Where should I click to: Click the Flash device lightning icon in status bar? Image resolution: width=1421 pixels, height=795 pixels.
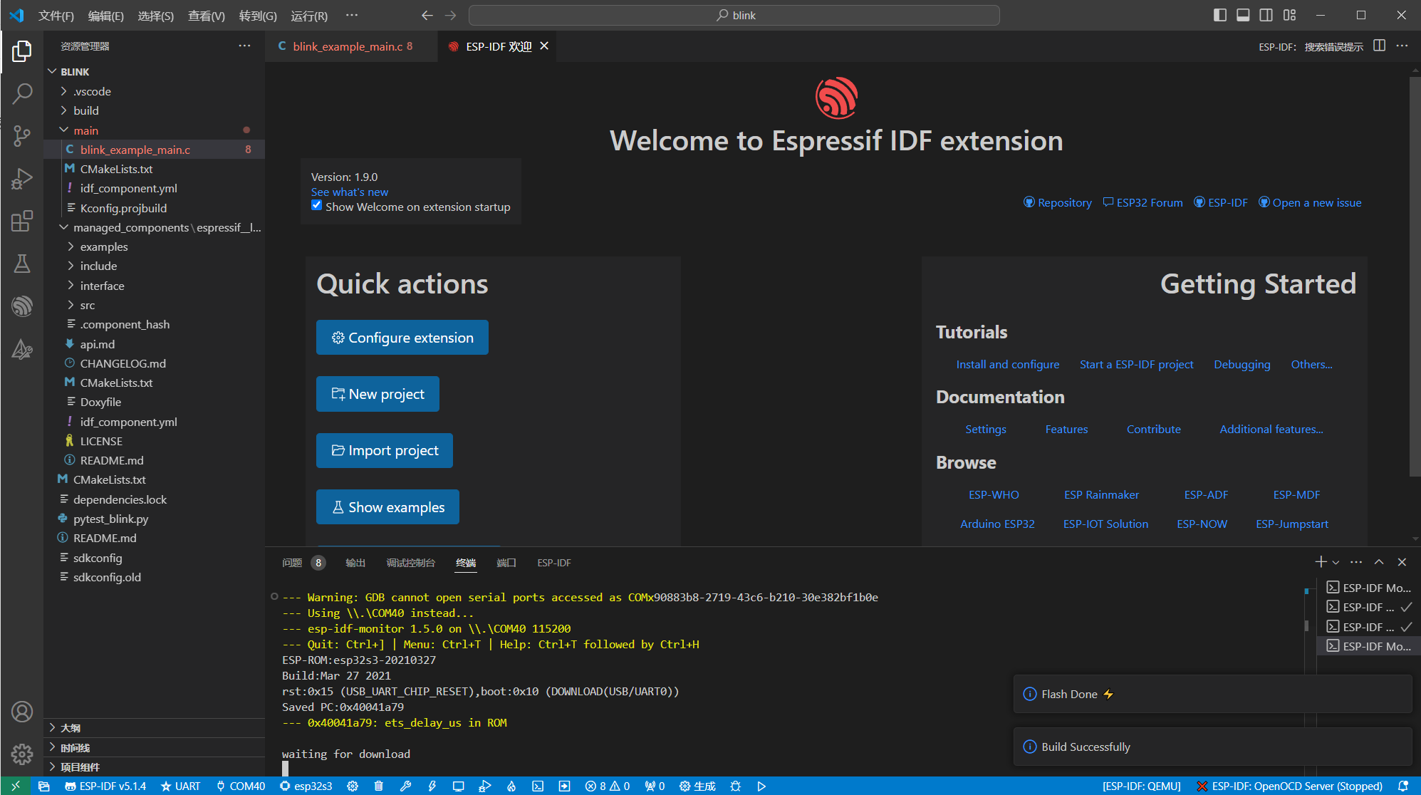pos(432,786)
